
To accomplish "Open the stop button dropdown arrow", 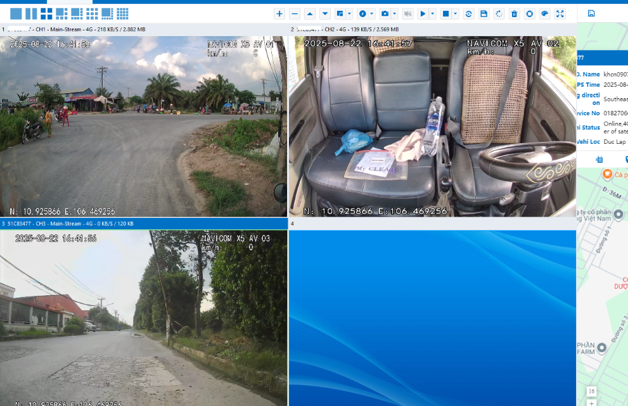I will 455,14.
